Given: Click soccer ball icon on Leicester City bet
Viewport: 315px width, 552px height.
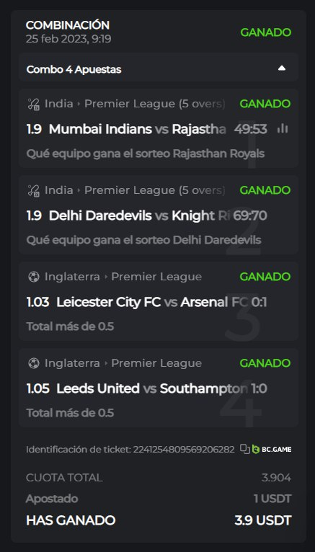Looking at the screenshot, I should pos(33,277).
